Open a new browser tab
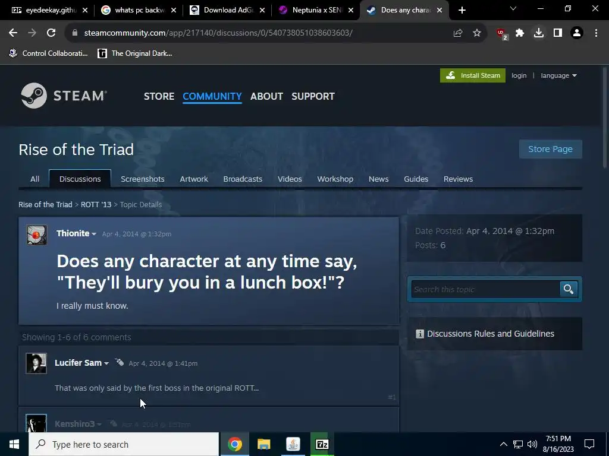The width and height of the screenshot is (609, 456). [x=462, y=10]
